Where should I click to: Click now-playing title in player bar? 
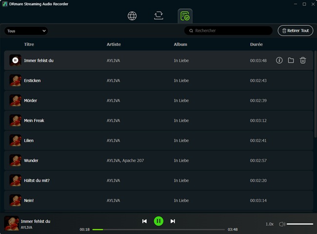(36, 221)
